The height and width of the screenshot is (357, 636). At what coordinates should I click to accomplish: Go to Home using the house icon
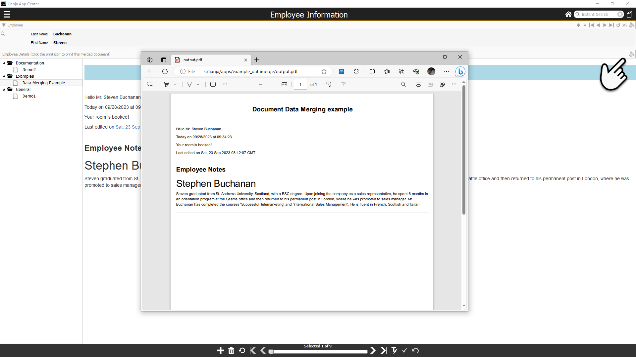(568, 14)
